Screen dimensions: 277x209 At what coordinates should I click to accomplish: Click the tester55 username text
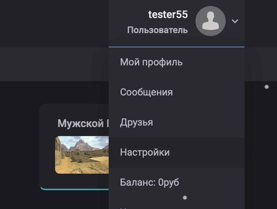(168, 14)
